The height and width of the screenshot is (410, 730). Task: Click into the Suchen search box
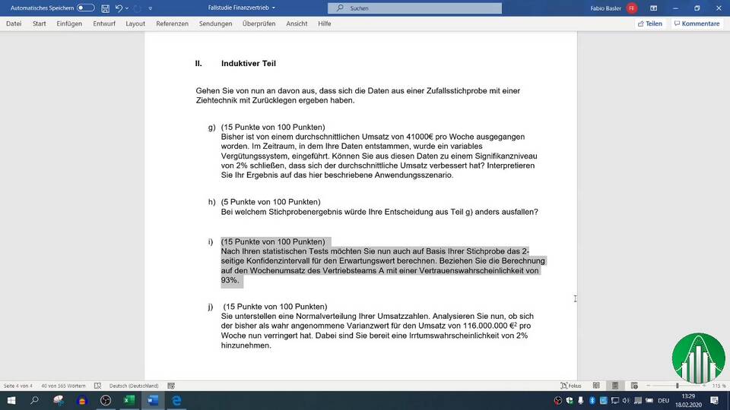click(x=415, y=8)
